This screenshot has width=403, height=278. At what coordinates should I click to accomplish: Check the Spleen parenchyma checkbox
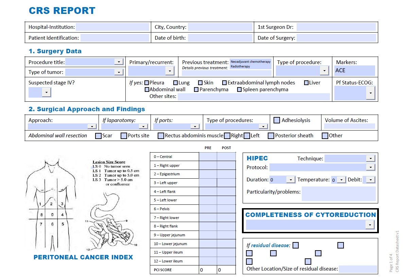239,90
